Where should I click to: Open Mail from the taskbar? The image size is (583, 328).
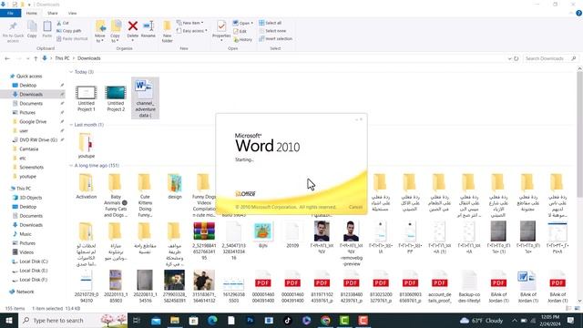click(156, 320)
